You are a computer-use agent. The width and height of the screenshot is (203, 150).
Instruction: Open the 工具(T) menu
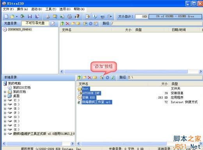coord(51,9)
